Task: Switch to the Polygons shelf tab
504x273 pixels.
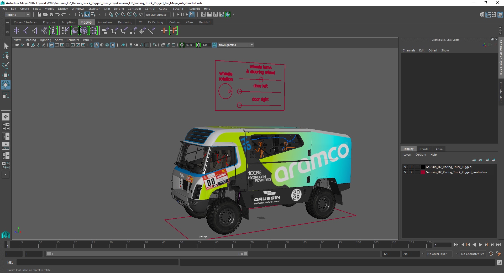Action: click(49, 22)
